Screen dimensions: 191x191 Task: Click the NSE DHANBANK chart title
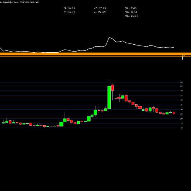click(x=19, y=2)
